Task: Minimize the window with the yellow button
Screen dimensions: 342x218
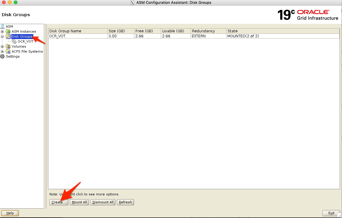Action: [10, 2]
